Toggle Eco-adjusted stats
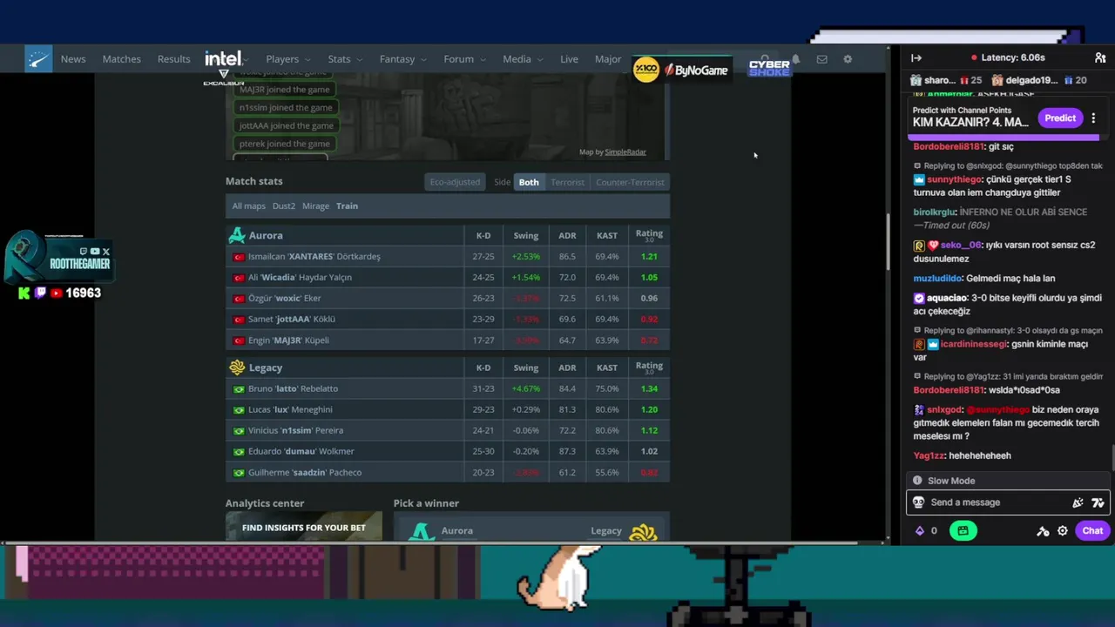 pos(455,182)
